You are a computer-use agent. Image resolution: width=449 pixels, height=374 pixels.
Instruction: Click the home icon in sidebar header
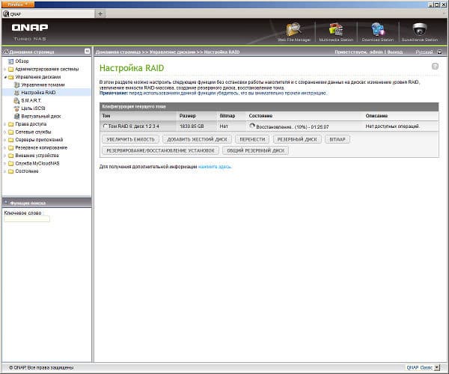point(6,52)
